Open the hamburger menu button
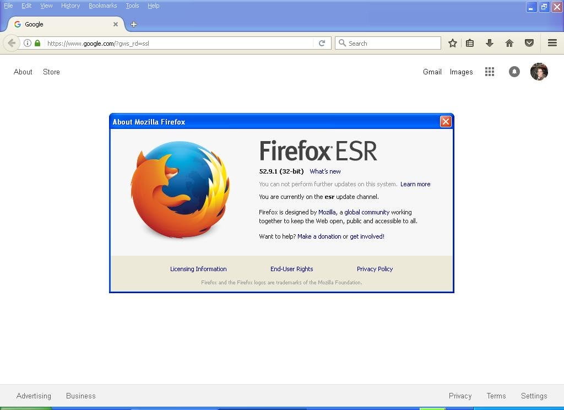The height and width of the screenshot is (410, 564). [x=552, y=43]
